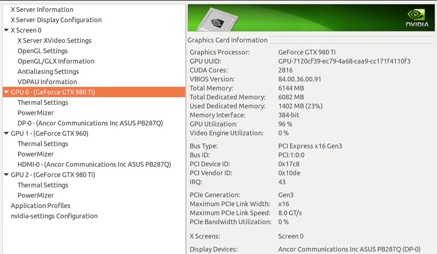Select HDMI-0 ASUS PB287Q display entry

(x=94, y=164)
